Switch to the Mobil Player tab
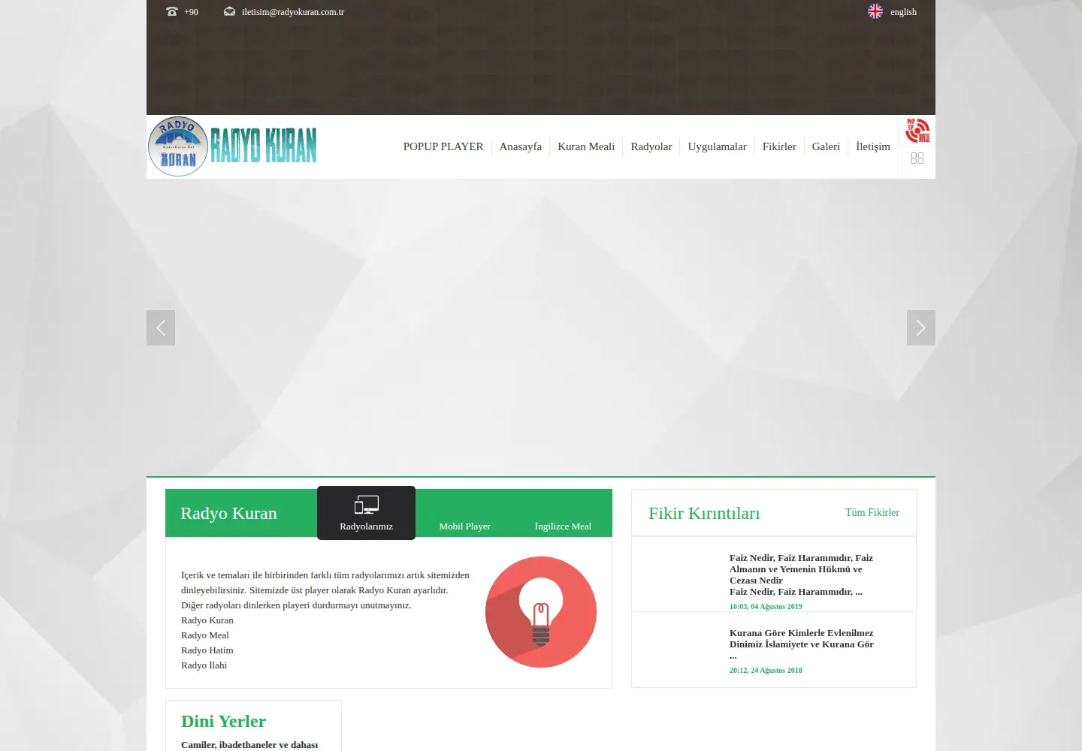This screenshot has height=751, width=1082. 465,526
